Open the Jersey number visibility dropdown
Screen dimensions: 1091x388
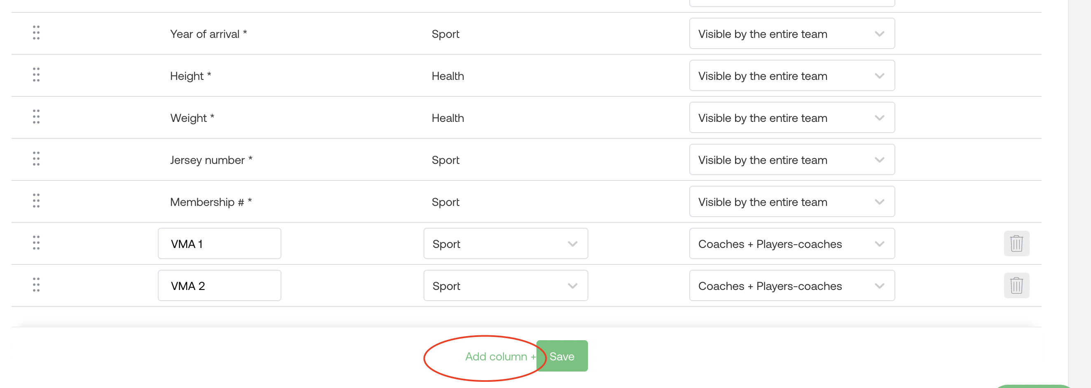[791, 160]
